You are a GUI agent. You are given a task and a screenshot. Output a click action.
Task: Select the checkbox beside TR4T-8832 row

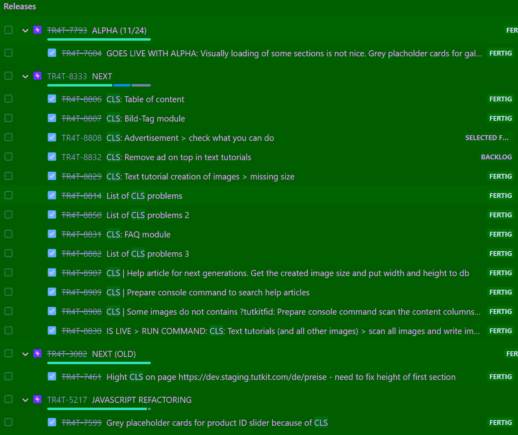[x=8, y=157]
